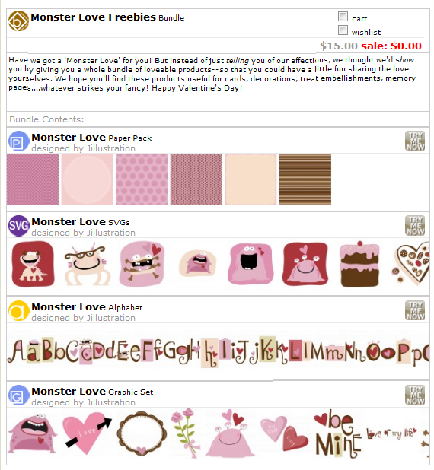
Task: Click the 'be Mine' graphic thumbnail
Action: click(337, 433)
